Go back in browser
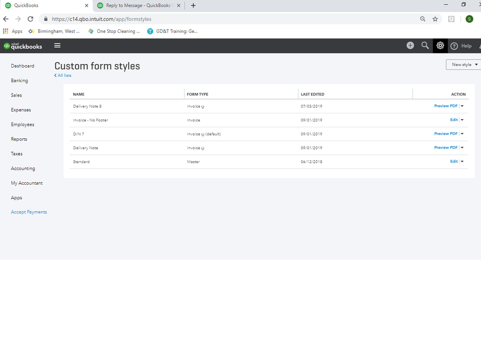Image resolution: width=481 pixels, height=340 pixels. 6,19
